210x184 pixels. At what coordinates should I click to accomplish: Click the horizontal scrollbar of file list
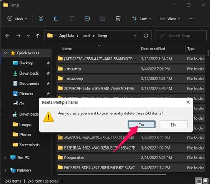pyautogui.click(x=112, y=175)
